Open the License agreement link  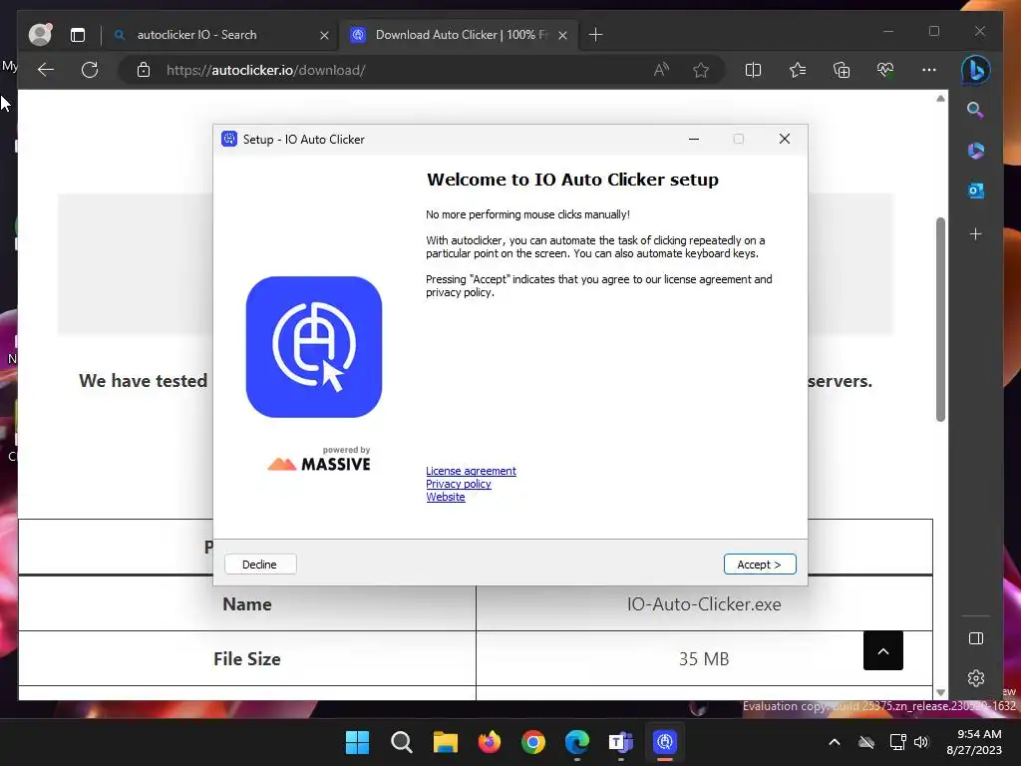pyautogui.click(x=471, y=471)
